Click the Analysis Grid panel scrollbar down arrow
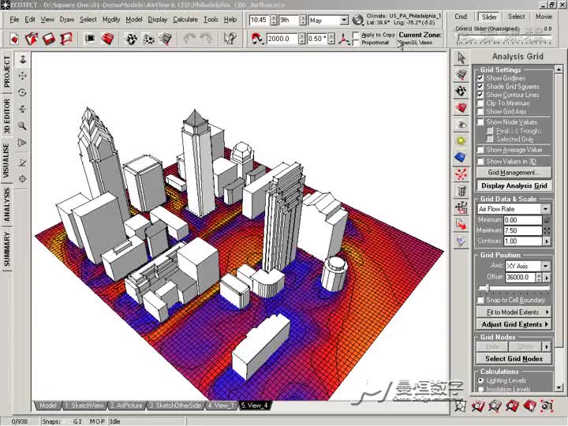Viewport: 568px width, 426px height. click(x=559, y=387)
